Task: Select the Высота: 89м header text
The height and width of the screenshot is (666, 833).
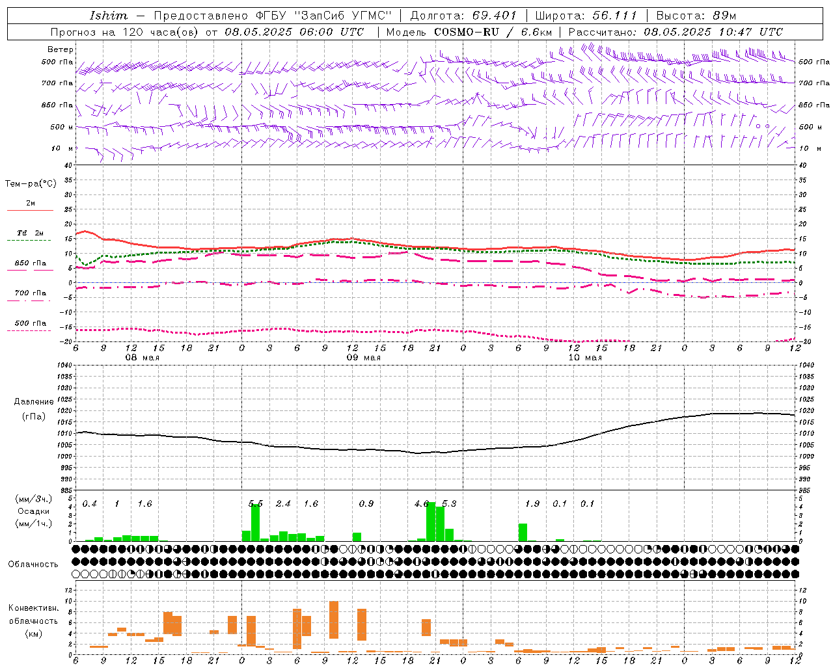Action: 696,16
